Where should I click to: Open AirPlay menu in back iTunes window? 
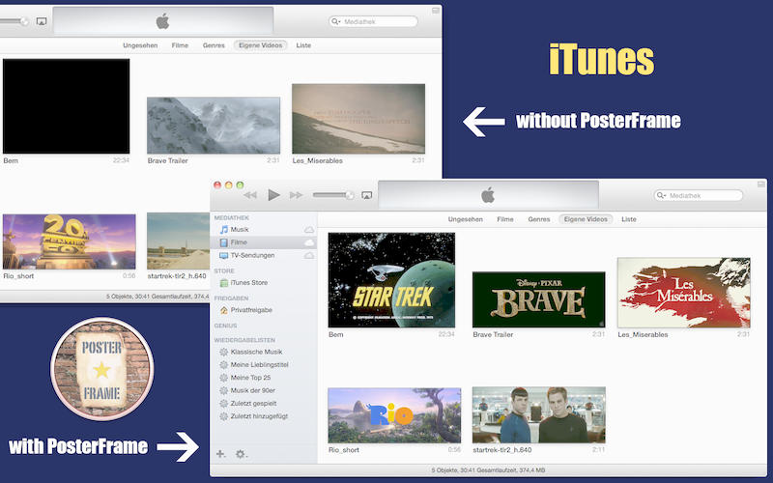point(42,21)
